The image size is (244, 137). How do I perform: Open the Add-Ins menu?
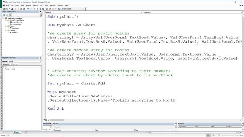pos(53,6)
